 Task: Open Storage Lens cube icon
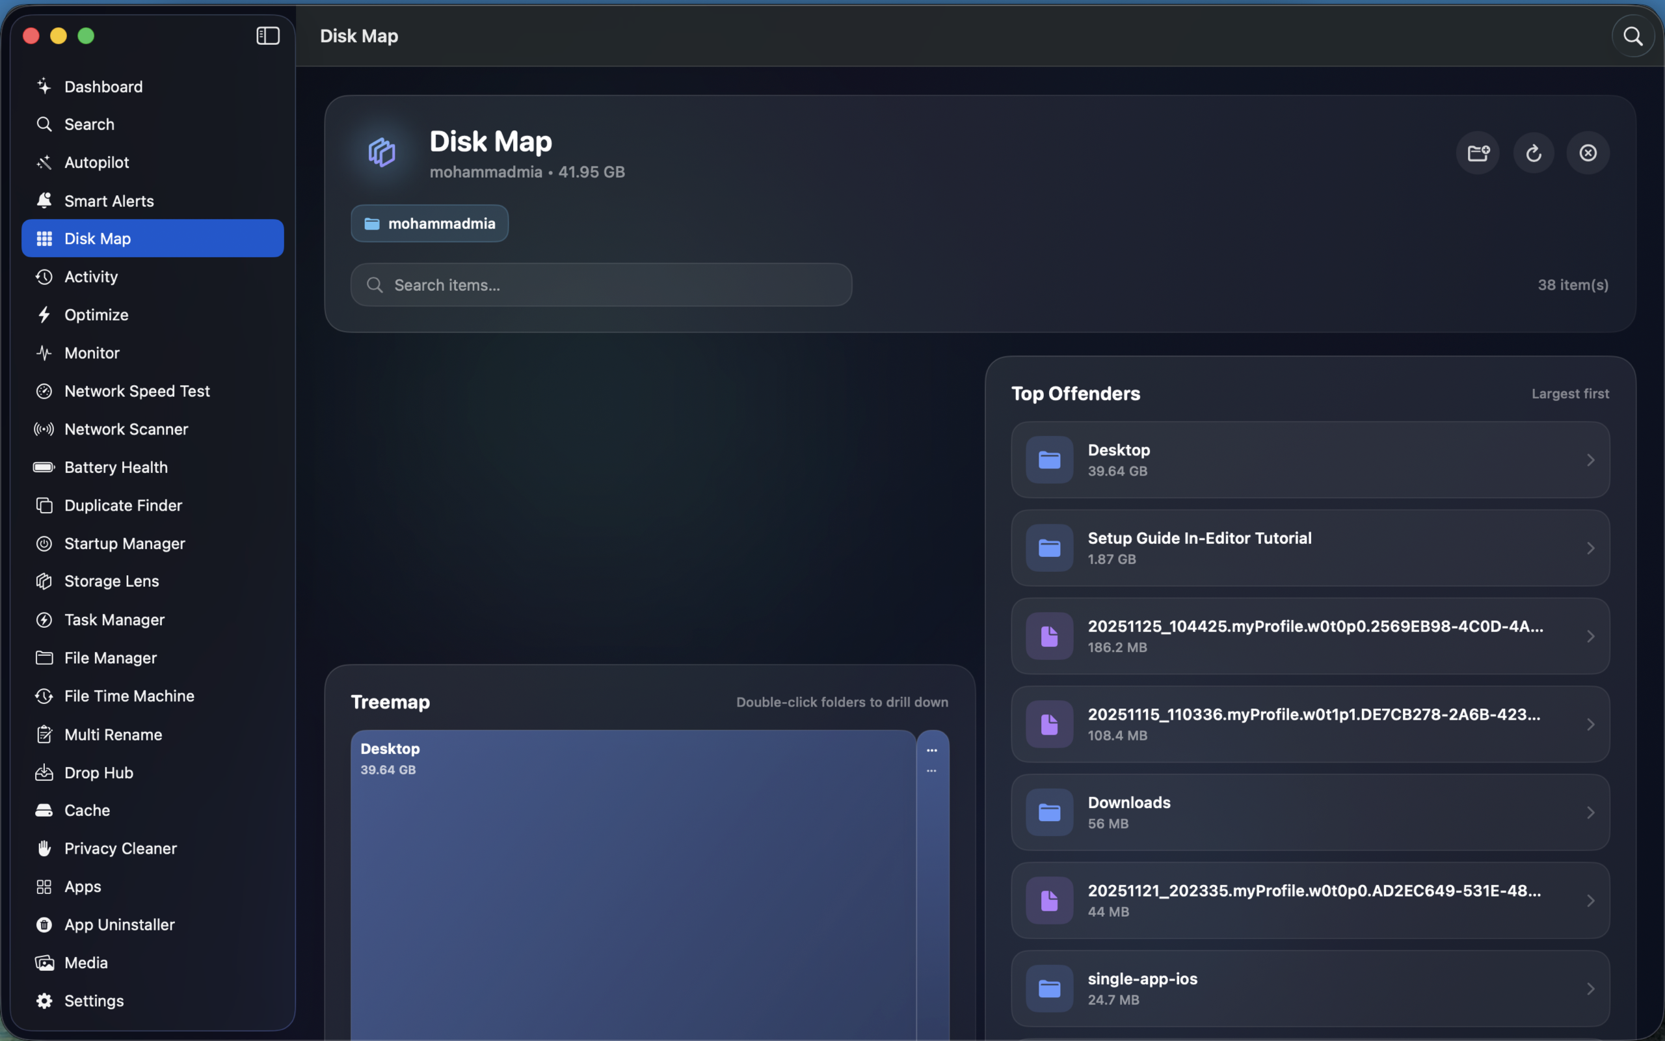(44, 581)
